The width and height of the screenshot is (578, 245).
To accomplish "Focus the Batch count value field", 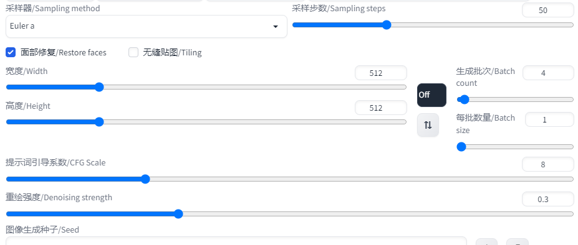I will (x=548, y=73).
